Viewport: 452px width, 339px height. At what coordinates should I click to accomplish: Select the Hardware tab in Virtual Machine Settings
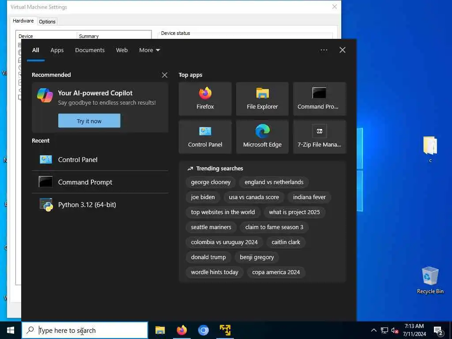23,21
